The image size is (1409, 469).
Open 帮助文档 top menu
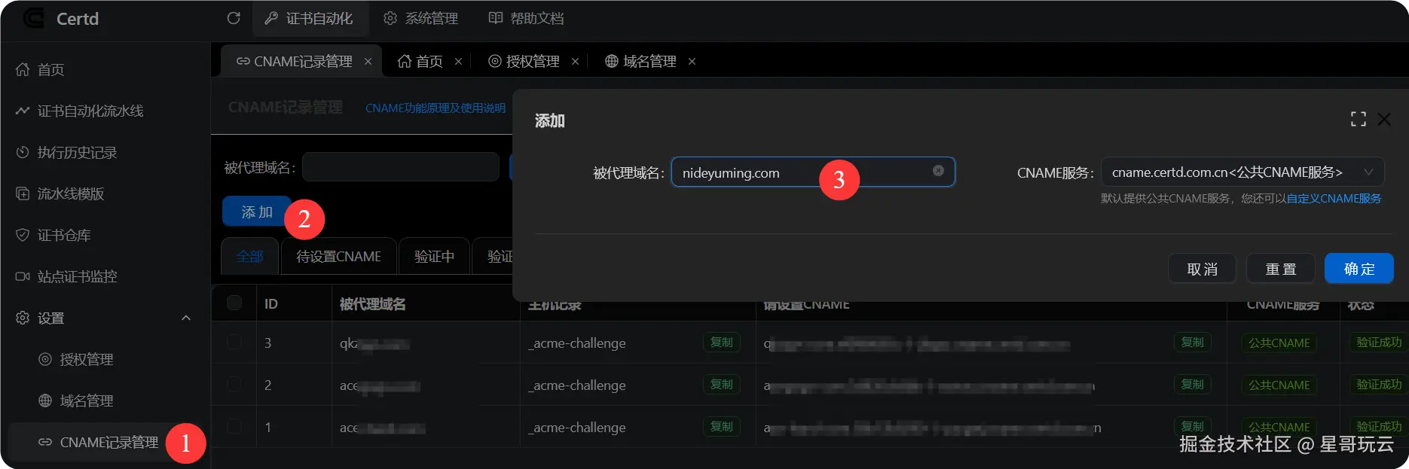526,18
